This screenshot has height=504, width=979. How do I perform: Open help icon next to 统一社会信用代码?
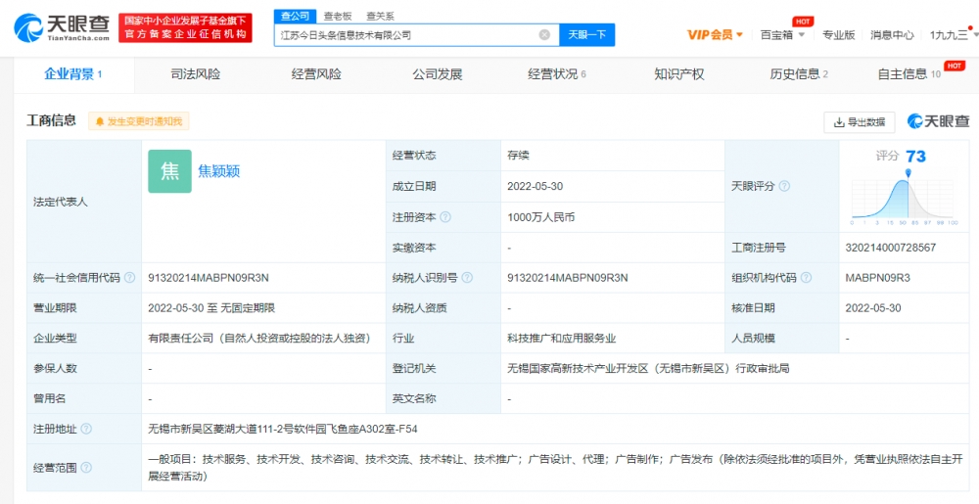point(129,278)
